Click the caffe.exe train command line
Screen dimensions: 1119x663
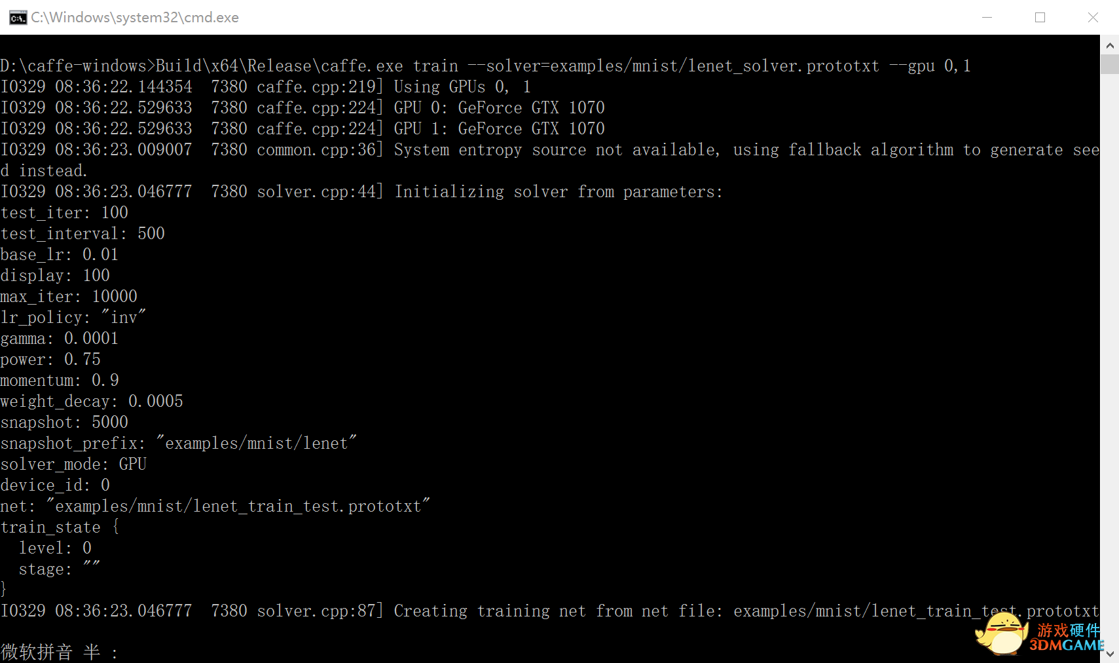[485, 66]
